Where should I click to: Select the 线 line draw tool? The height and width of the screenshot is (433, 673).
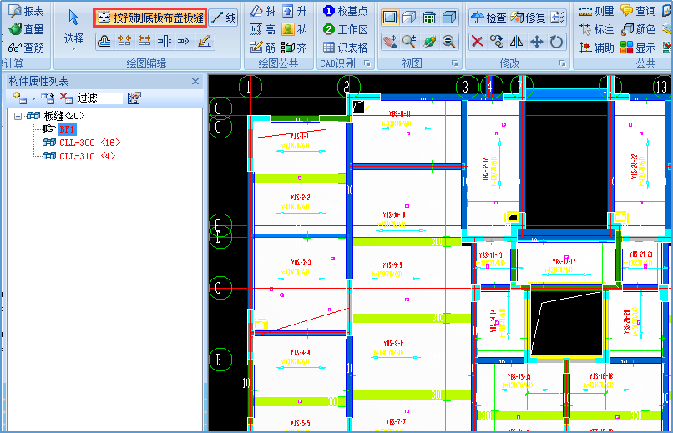coord(224,18)
